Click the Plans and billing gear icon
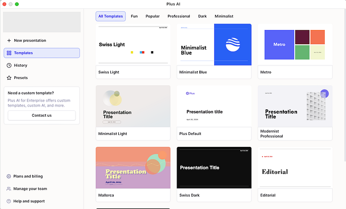The height and width of the screenshot is (209, 346). pos(8,176)
